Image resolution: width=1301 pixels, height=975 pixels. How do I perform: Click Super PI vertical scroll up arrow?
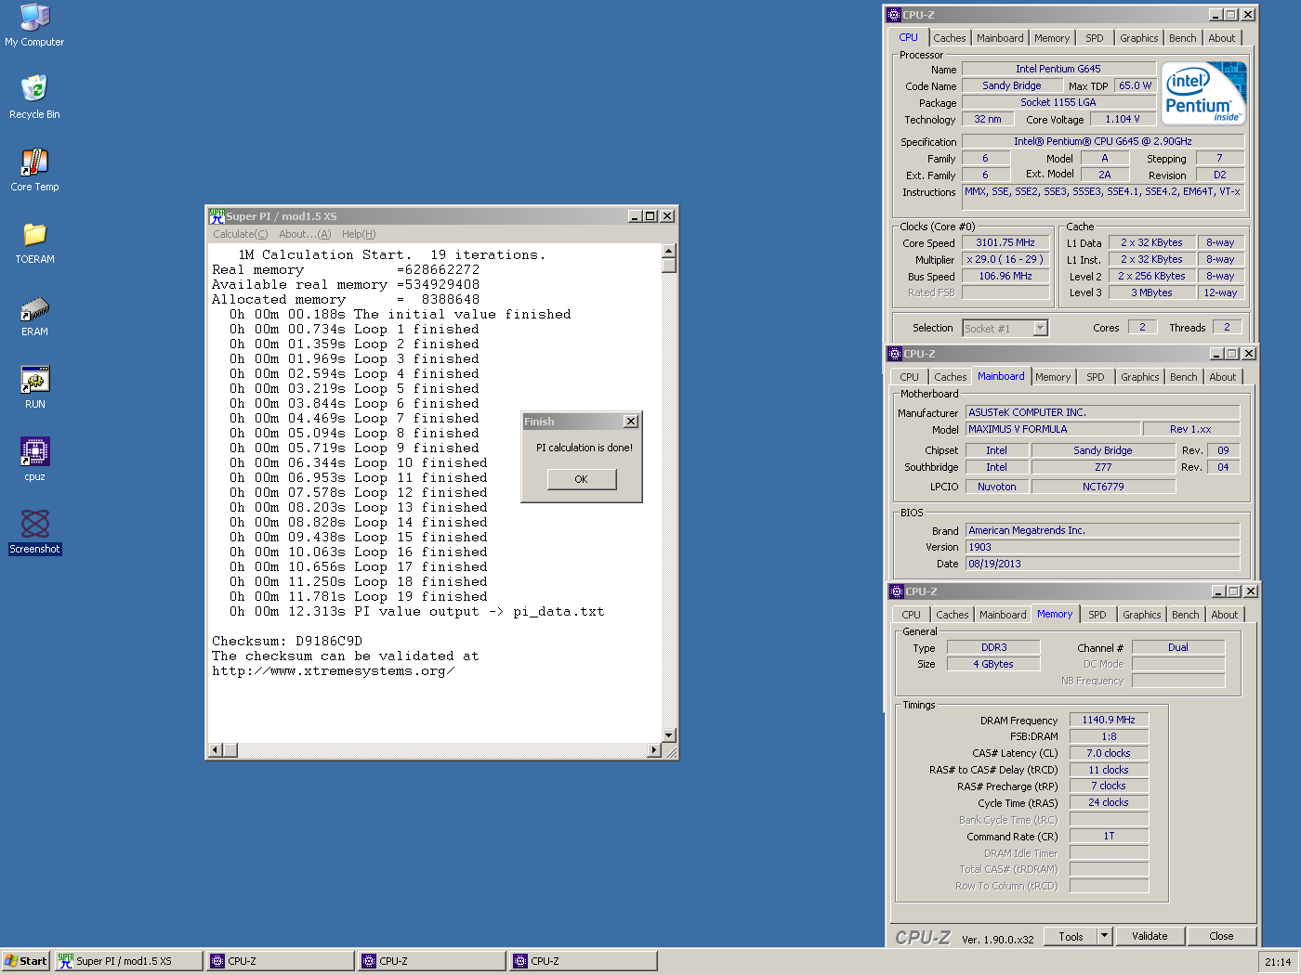(x=668, y=251)
